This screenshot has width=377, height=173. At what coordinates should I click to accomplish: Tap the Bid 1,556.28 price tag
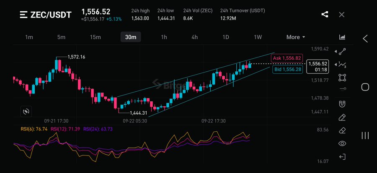click(287, 69)
